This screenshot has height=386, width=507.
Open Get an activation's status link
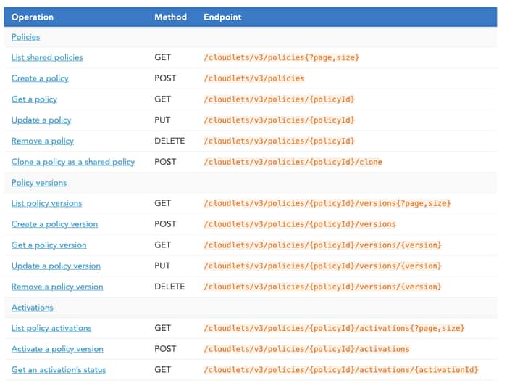click(59, 370)
